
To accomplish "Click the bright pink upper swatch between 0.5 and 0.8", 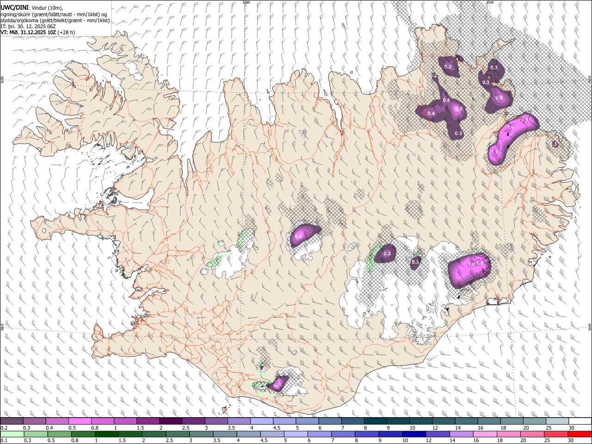I will [x=80, y=421].
